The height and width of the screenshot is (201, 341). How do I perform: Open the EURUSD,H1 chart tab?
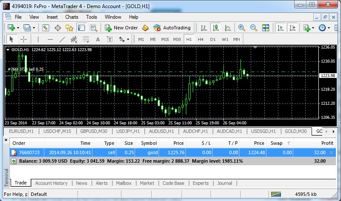tap(21, 132)
